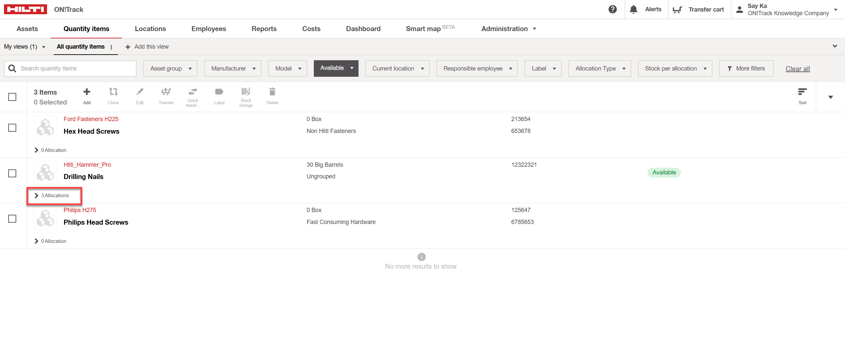
Task: Open the My views dropdown
Action: click(x=25, y=47)
